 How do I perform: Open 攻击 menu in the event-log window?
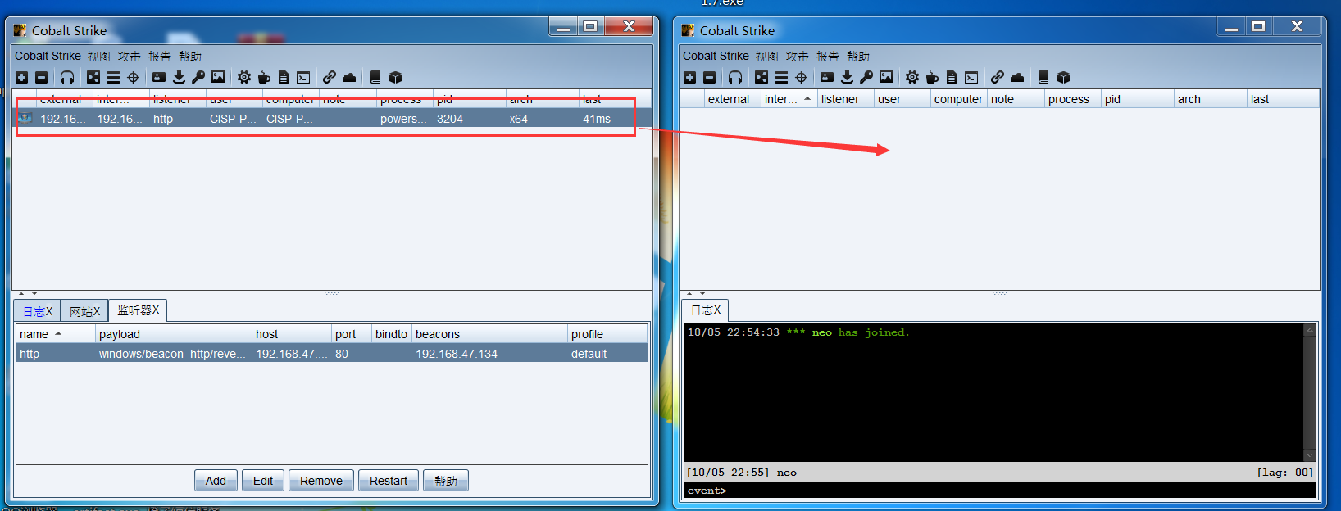click(x=798, y=56)
